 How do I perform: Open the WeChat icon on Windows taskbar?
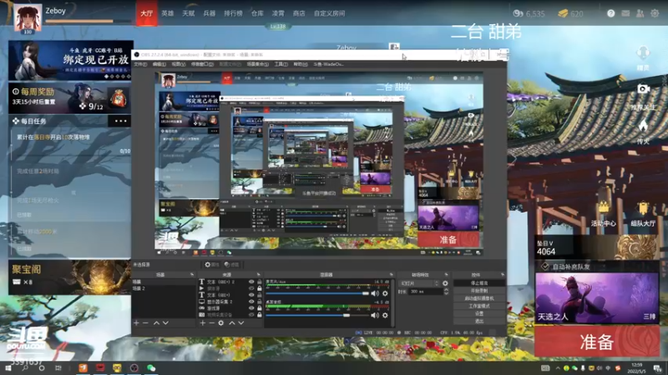pyautogui.click(x=151, y=368)
